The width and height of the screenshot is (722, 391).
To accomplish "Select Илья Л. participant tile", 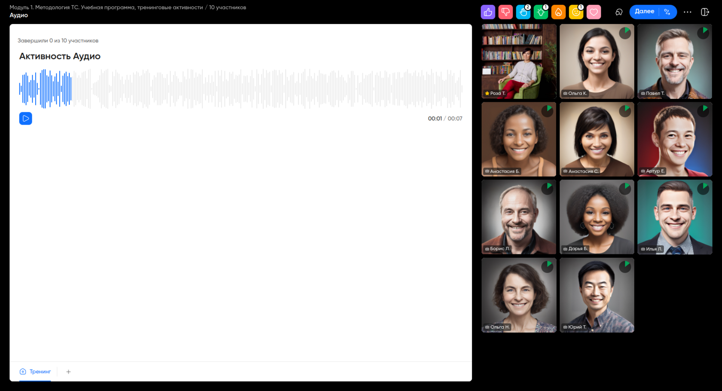I will [675, 217].
